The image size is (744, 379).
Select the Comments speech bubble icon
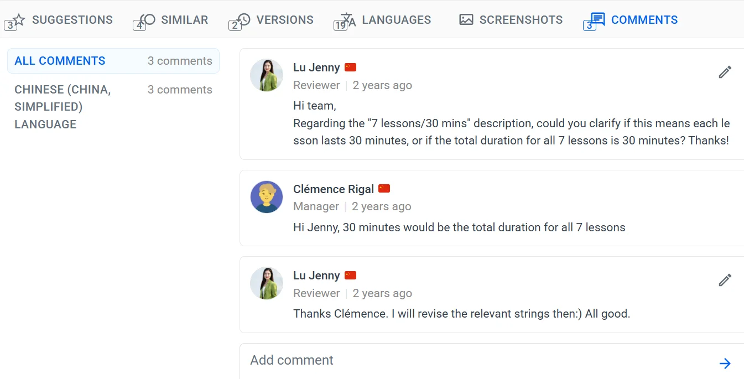598,20
